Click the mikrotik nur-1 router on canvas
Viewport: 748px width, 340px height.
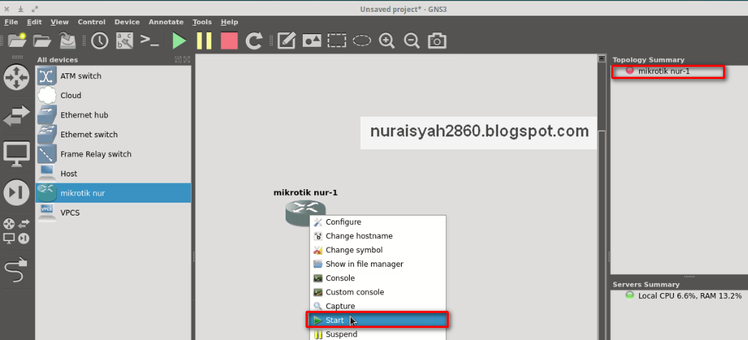pos(306,213)
